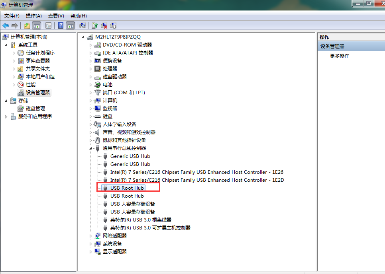Select 英特尔(R) USB 3.0 根集线器
Viewport: 385px width, 274px height.
141,220
